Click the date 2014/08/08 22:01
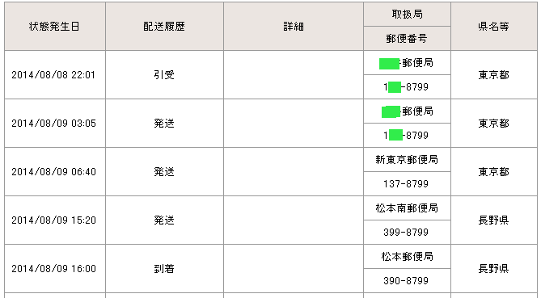541x298 pixels. click(53, 75)
